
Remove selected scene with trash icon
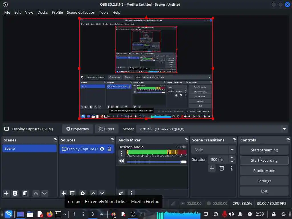[15, 193]
